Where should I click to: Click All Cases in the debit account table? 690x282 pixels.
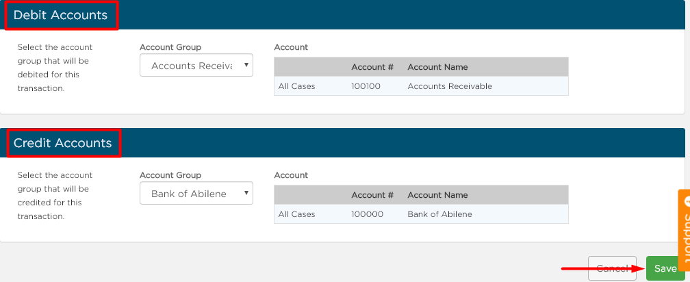click(296, 86)
